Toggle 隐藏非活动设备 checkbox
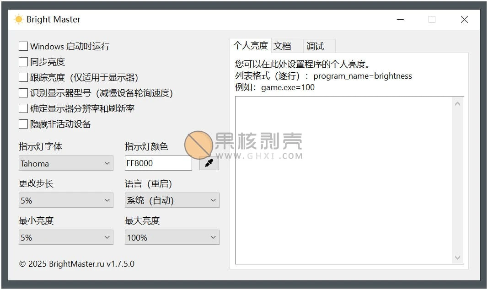488x290 pixels. tap(23, 124)
